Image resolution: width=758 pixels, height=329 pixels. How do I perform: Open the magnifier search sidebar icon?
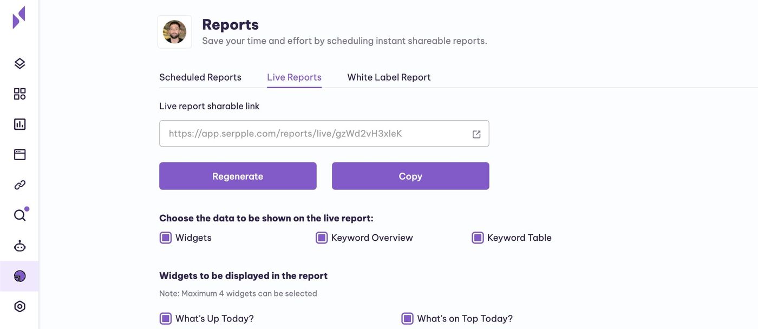[19, 215]
